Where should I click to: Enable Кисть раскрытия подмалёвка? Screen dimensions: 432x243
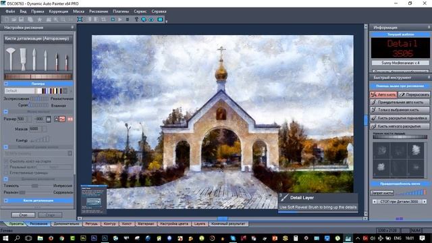coord(400,118)
